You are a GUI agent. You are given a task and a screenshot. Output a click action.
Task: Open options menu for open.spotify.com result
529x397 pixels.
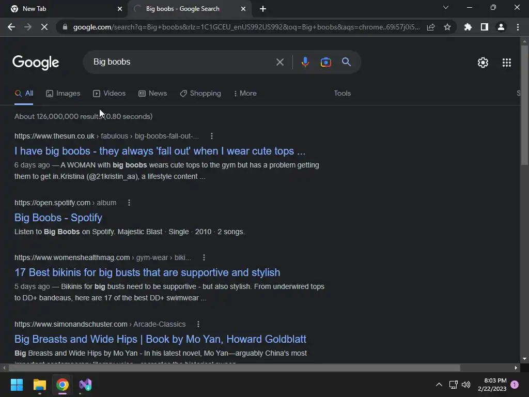[x=129, y=203]
